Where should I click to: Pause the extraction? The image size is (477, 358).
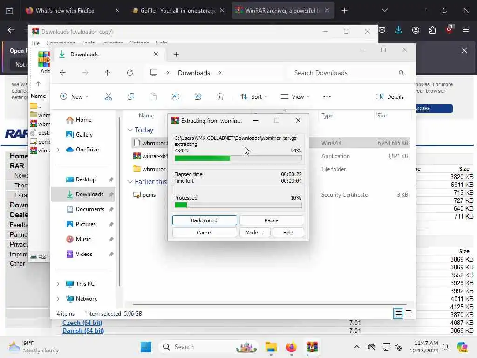(272, 220)
